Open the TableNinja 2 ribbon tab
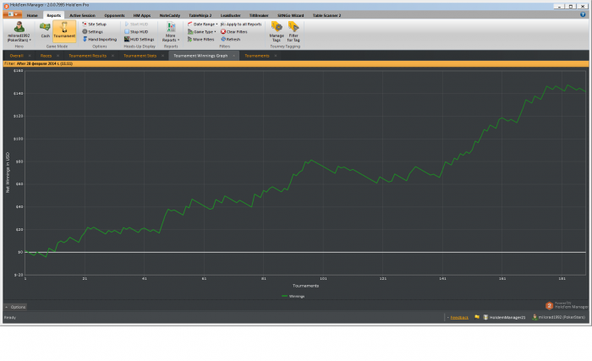592x361 pixels. point(200,15)
